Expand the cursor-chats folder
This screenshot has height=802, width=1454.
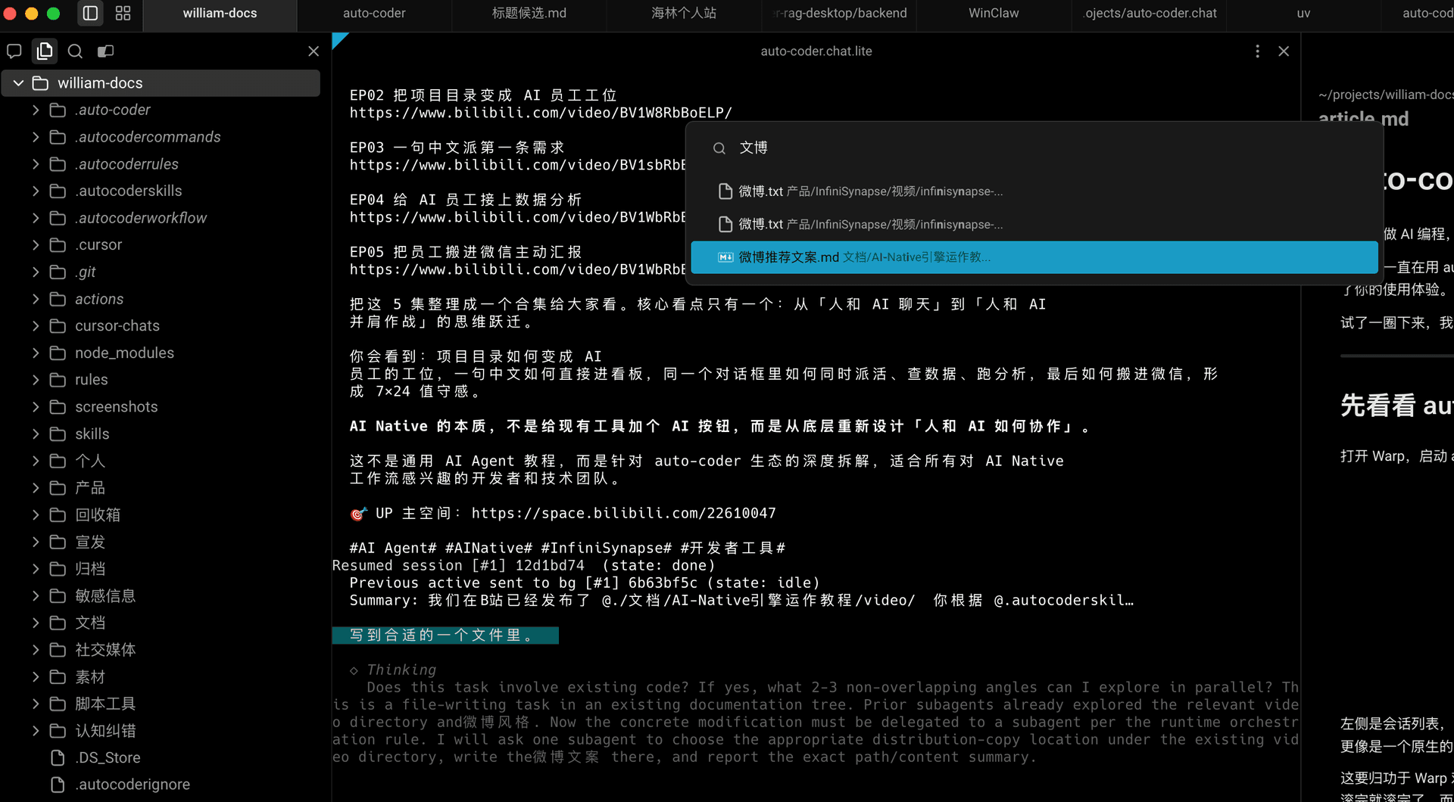tap(36, 326)
